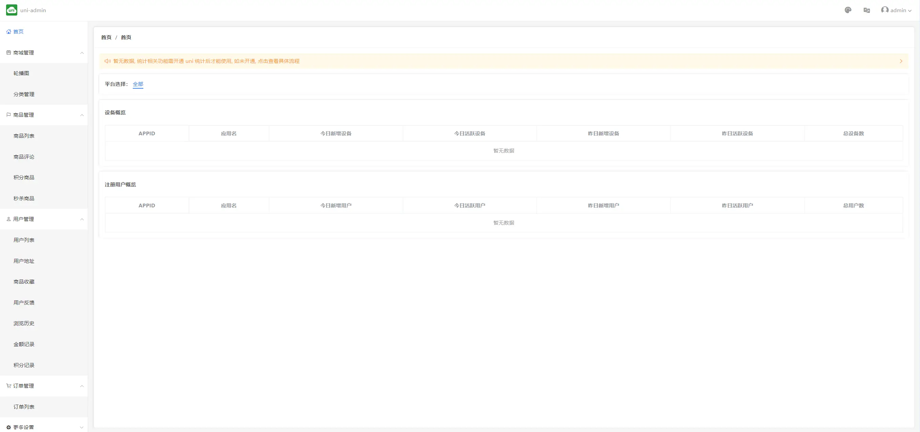The height and width of the screenshot is (432, 920).
Task: Click 今日新增设备 column header
Action: point(336,133)
